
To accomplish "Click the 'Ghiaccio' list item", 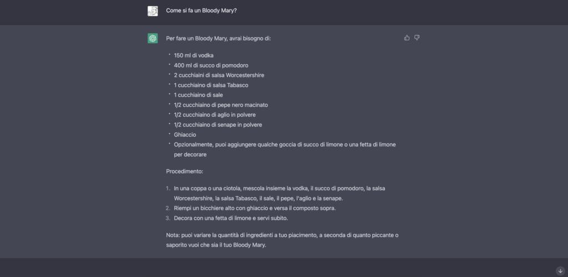I will (185, 135).
